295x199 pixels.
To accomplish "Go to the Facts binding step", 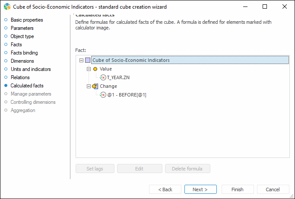I will pyautogui.click(x=24, y=53).
